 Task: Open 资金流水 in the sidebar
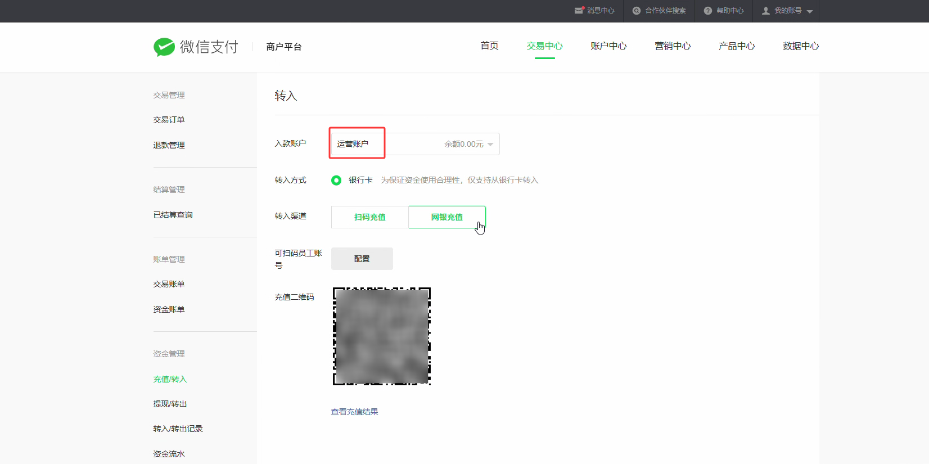169,454
